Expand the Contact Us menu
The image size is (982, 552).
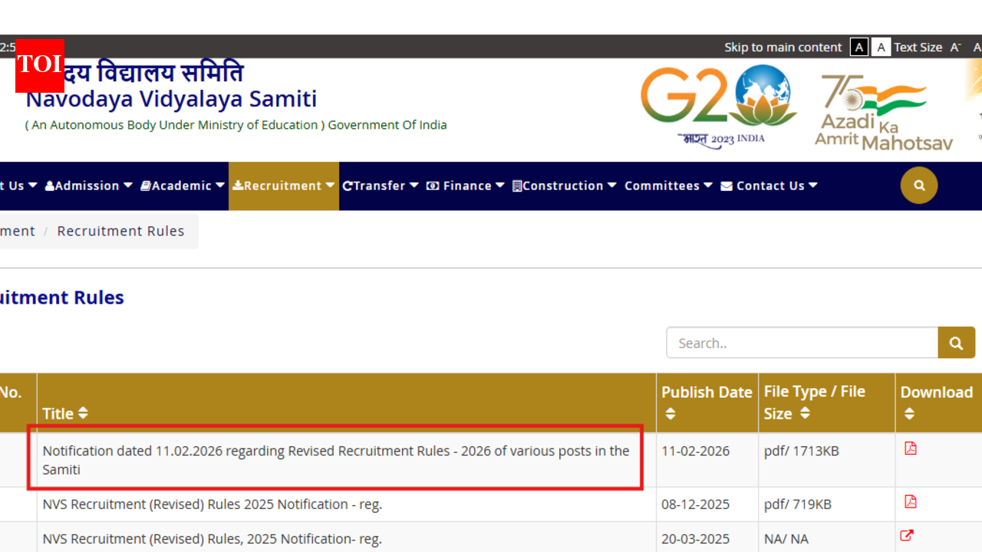[x=769, y=185]
